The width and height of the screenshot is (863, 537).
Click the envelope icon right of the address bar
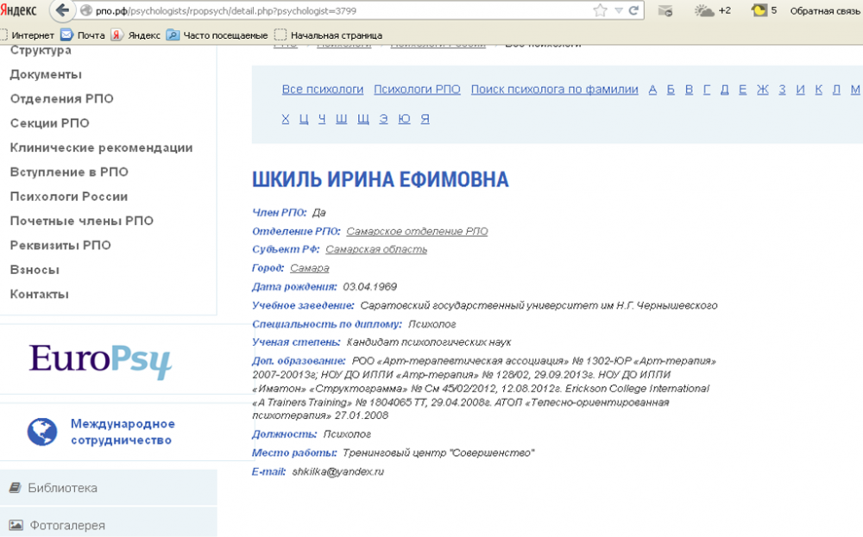665,10
